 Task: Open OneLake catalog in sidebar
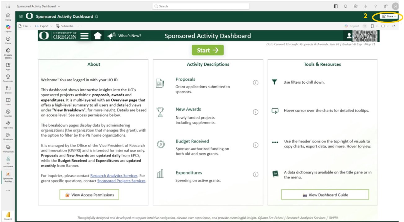(8, 53)
